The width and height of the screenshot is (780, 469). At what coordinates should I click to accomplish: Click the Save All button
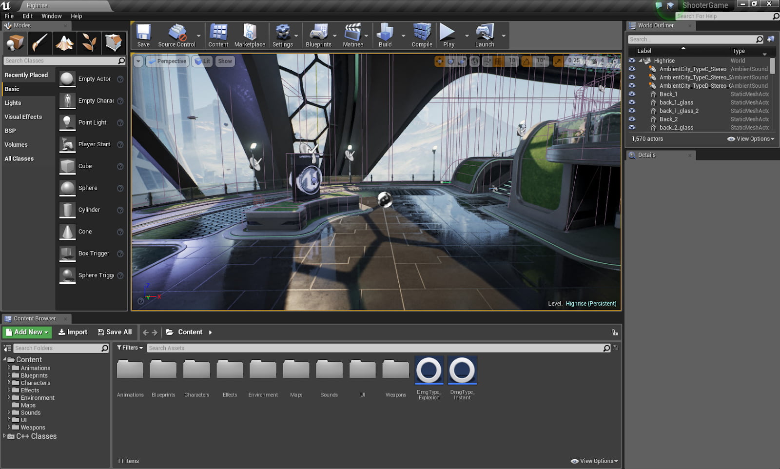(115, 332)
